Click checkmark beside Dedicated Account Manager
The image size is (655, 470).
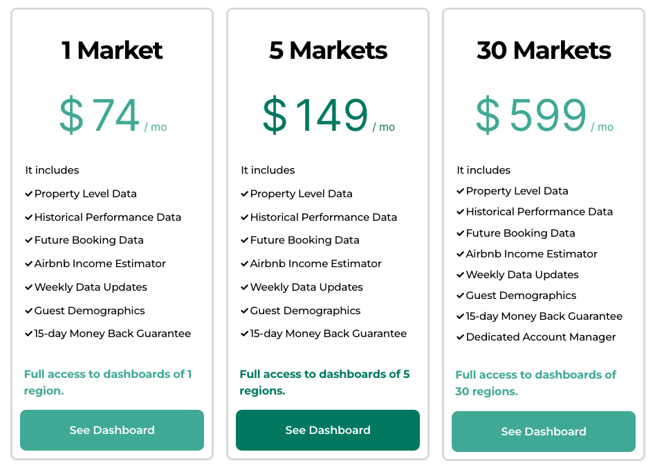(461, 337)
